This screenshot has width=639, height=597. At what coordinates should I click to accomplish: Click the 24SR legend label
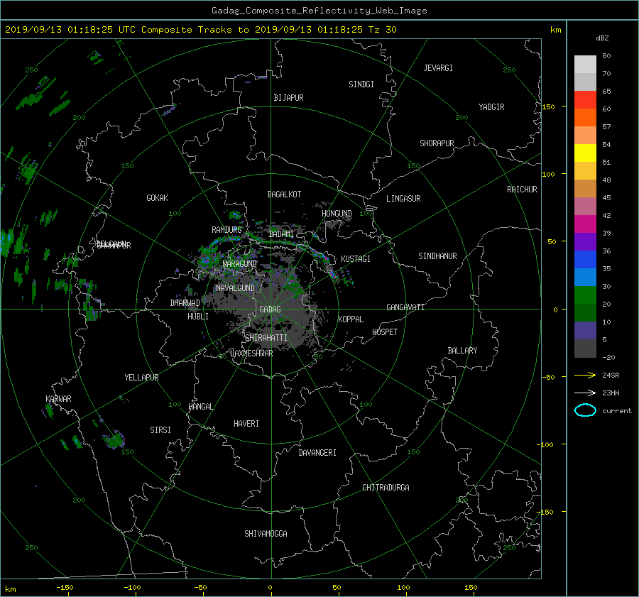point(611,375)
